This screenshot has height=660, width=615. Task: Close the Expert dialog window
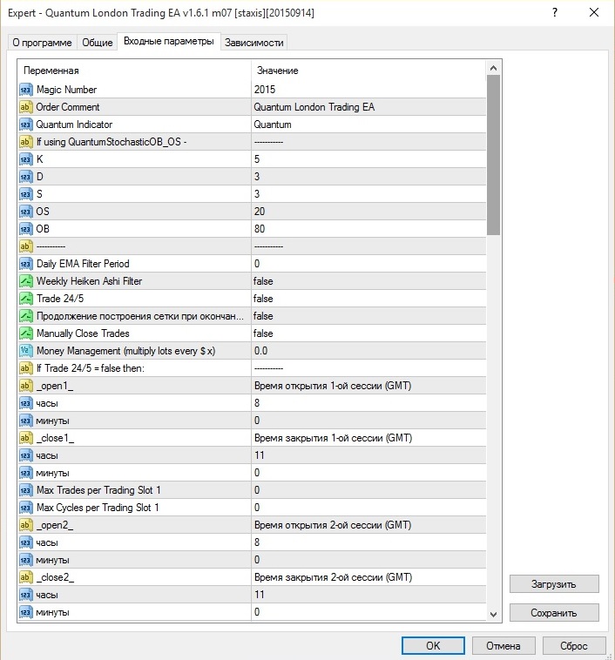tap(594, 13)
